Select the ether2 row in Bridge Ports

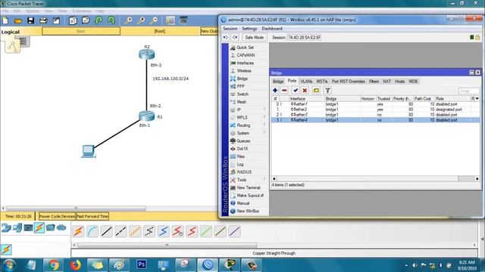point(375,110)
